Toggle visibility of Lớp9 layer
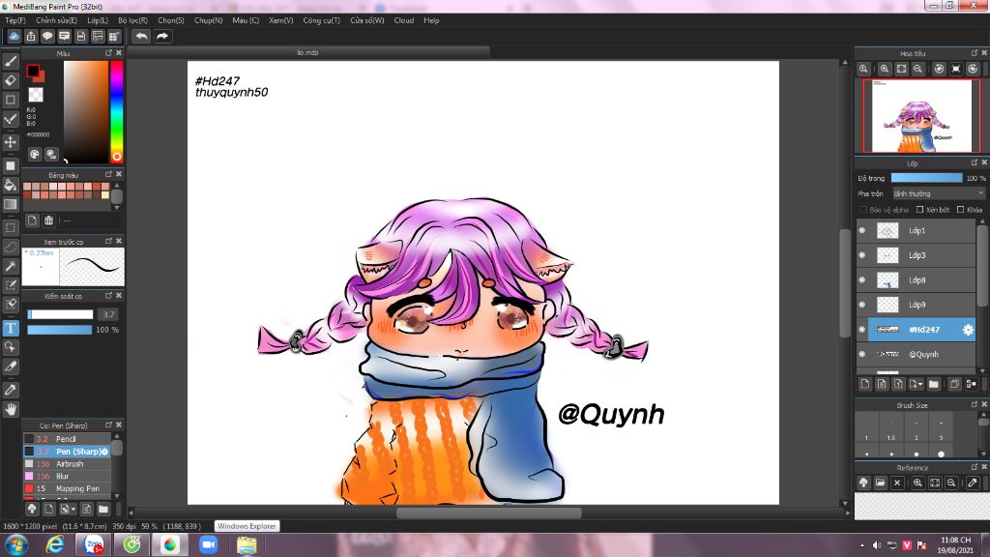This screenshot has height=557, width=990. (861, 305)
